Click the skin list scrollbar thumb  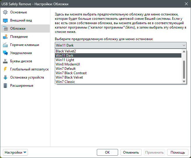[x=184, y=70]
